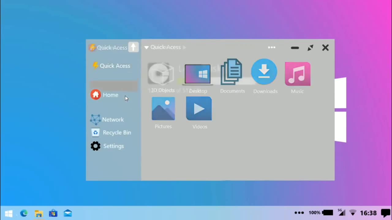Open the Pictures folder icon

[x=163, y=109]
